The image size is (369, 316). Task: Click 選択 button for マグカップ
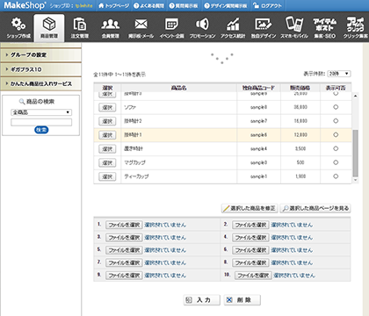point(107,162)
